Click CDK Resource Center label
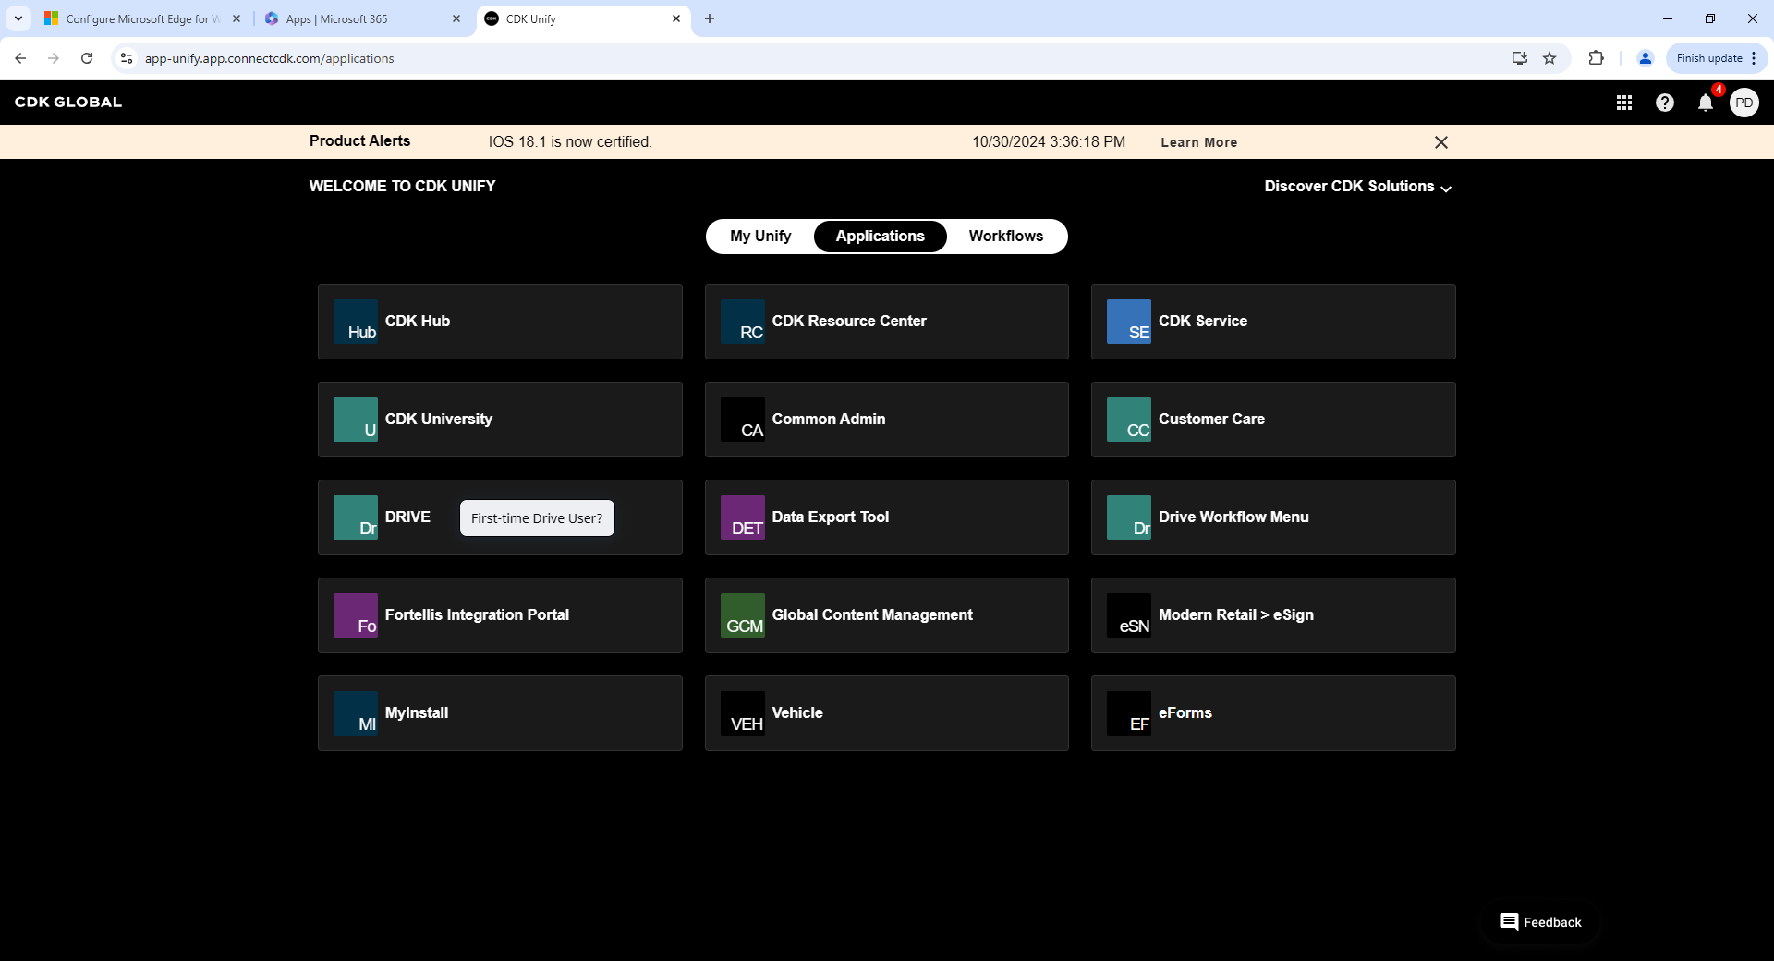 (x=849, y=322)
